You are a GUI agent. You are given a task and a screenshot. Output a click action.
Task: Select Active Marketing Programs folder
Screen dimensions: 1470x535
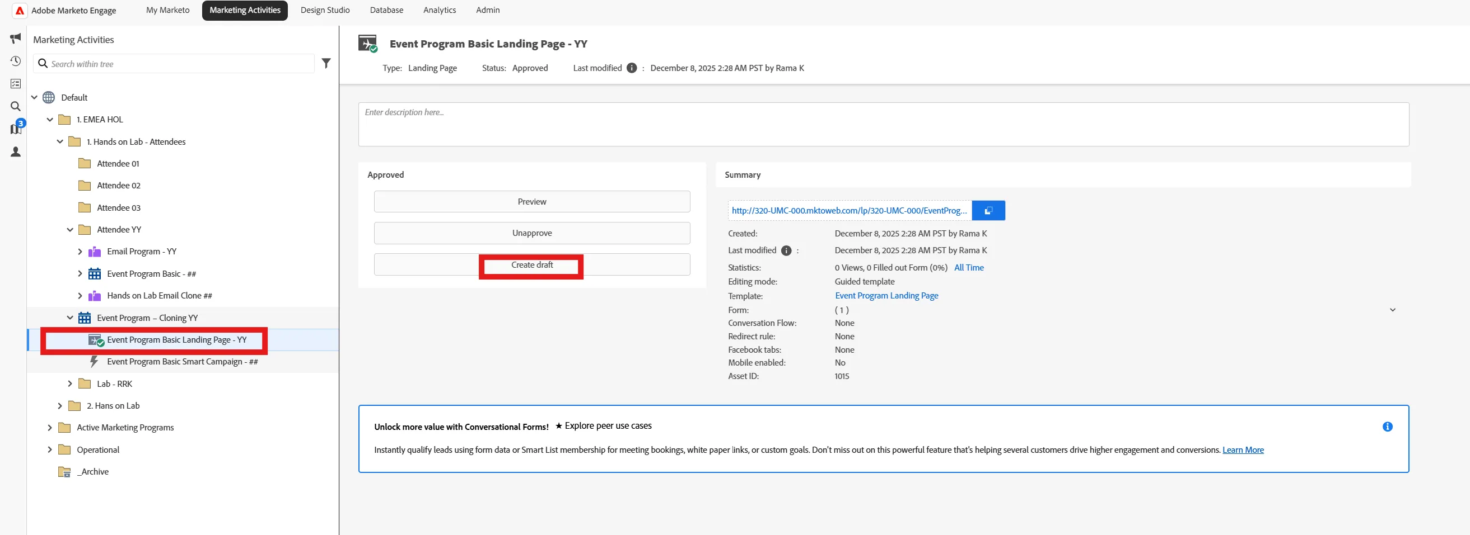[125, 428]
